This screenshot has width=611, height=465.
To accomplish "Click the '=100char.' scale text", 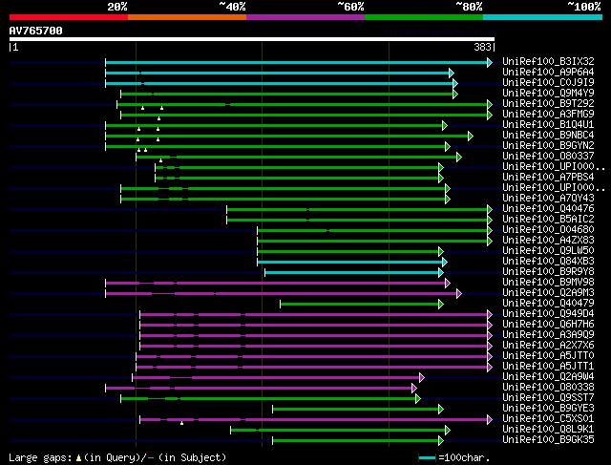I will tap(464, 457).
